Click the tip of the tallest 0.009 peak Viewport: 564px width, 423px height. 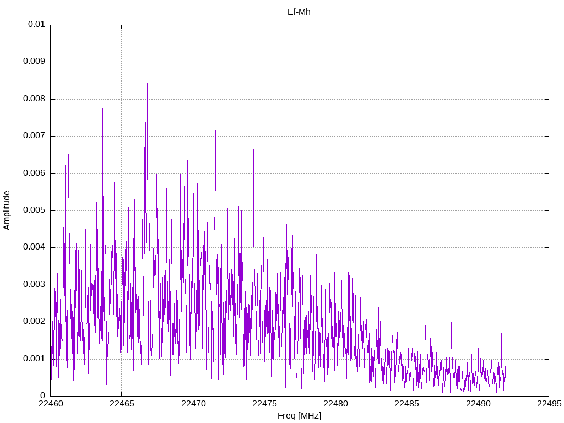point(145,62)
